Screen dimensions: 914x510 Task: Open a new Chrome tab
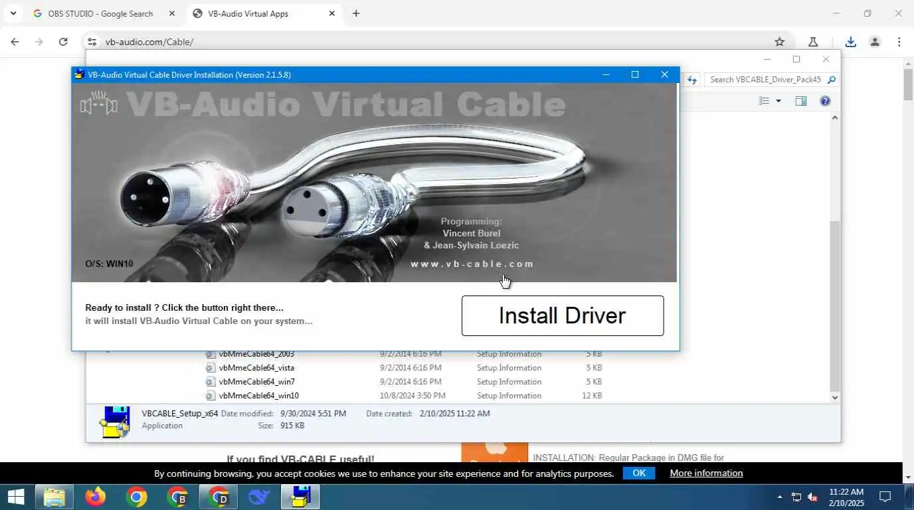click(x=356, y=13)
